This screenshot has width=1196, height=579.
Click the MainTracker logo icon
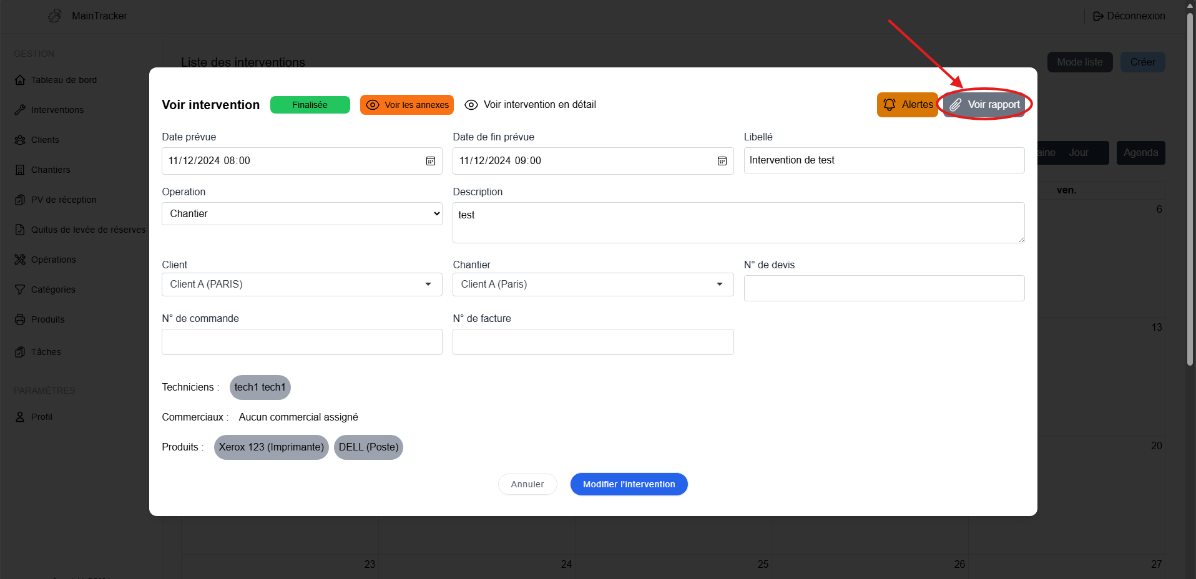pos(55,16)
